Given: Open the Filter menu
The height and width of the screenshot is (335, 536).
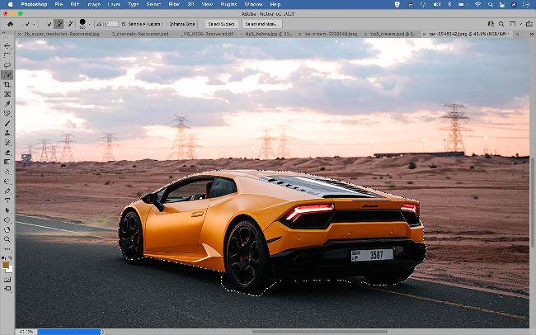Looking at the screenshot, I should [x=176, y=4].
